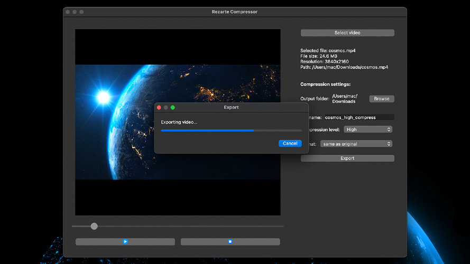Click the 'Selected file: cosmos.mp4' text

coord(328,51)
